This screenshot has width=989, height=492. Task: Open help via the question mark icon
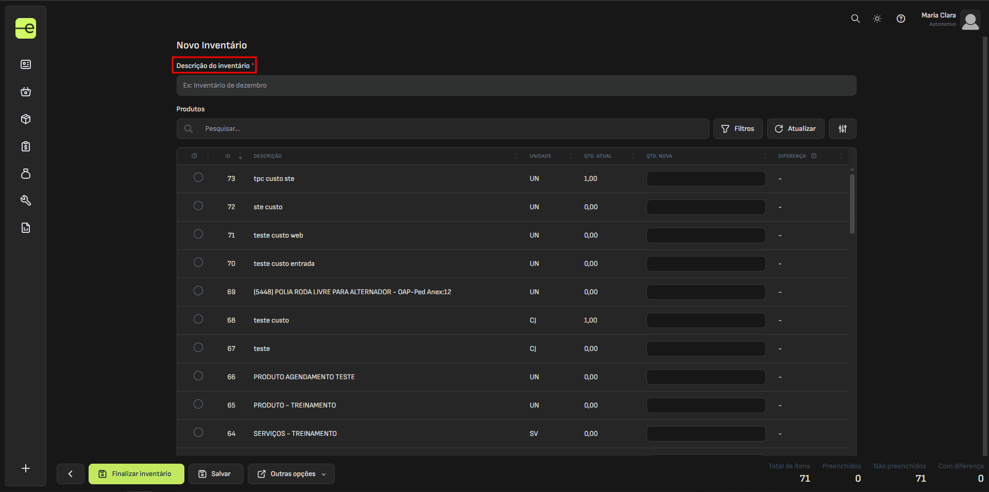[x=900, y=19]
